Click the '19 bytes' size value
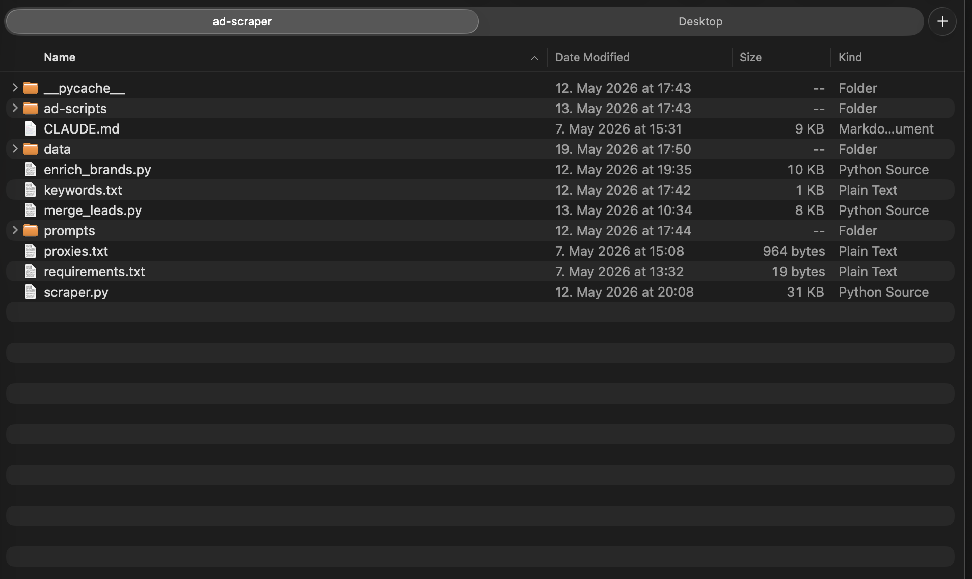Screen dimensions: 972x579 798,272
